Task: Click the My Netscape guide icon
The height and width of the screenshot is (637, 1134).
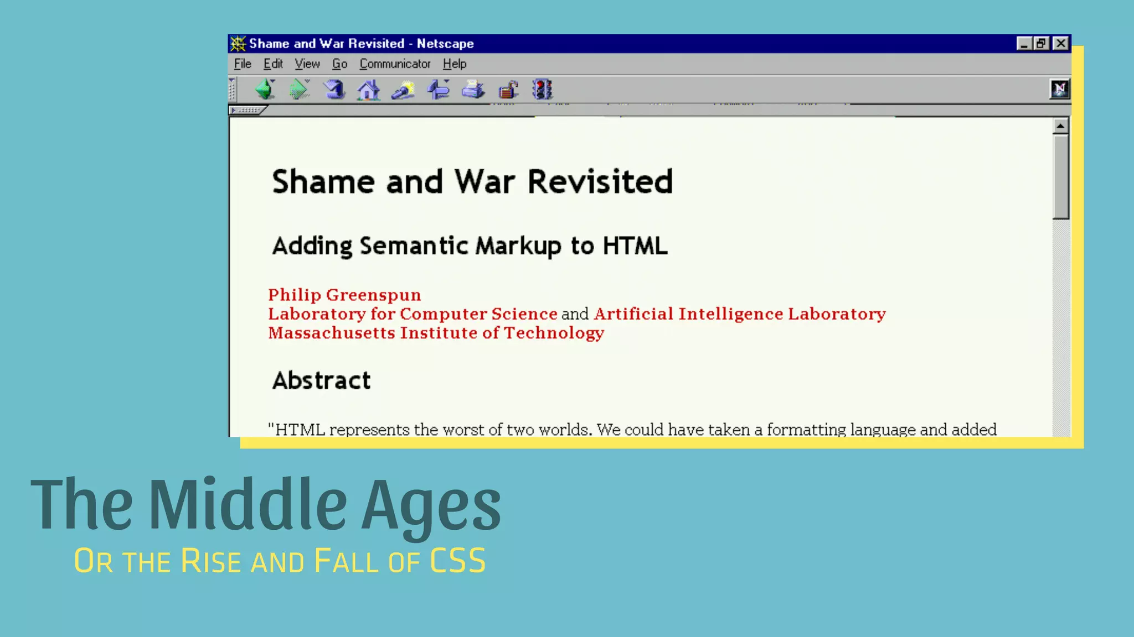Action: 439,89
